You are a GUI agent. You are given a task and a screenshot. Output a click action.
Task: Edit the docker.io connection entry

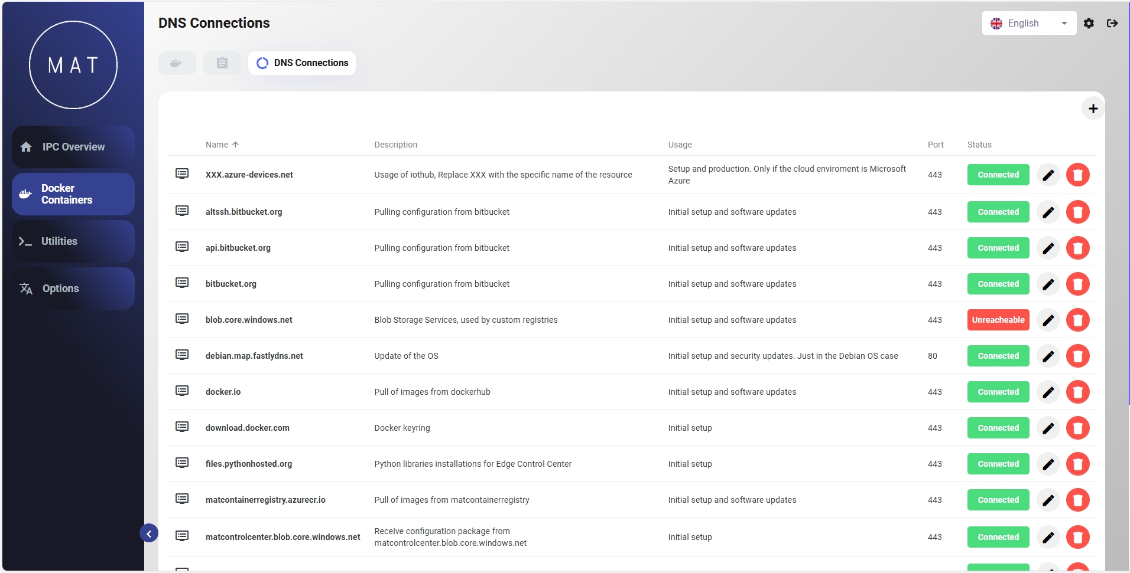pyautogui.click(x=1048, y=392)
